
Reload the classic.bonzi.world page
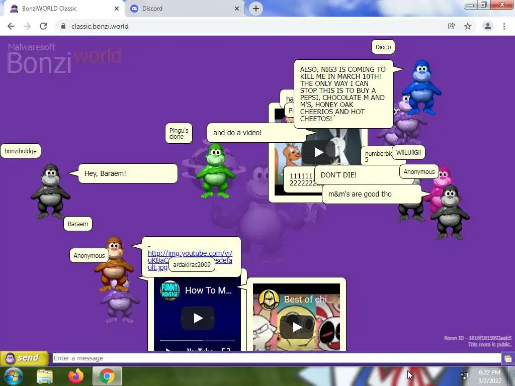pyautogui.click(x=43, y=26)
